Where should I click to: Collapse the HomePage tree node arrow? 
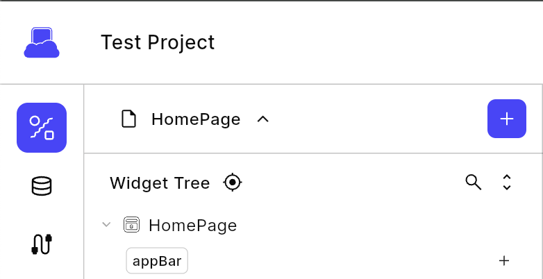[x=106, y=225]
